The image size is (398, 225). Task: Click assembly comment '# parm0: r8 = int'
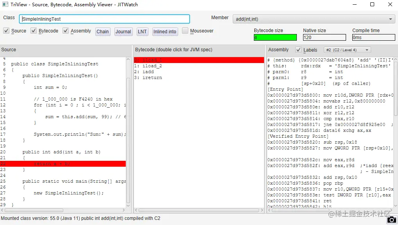(x=305, y=72)
